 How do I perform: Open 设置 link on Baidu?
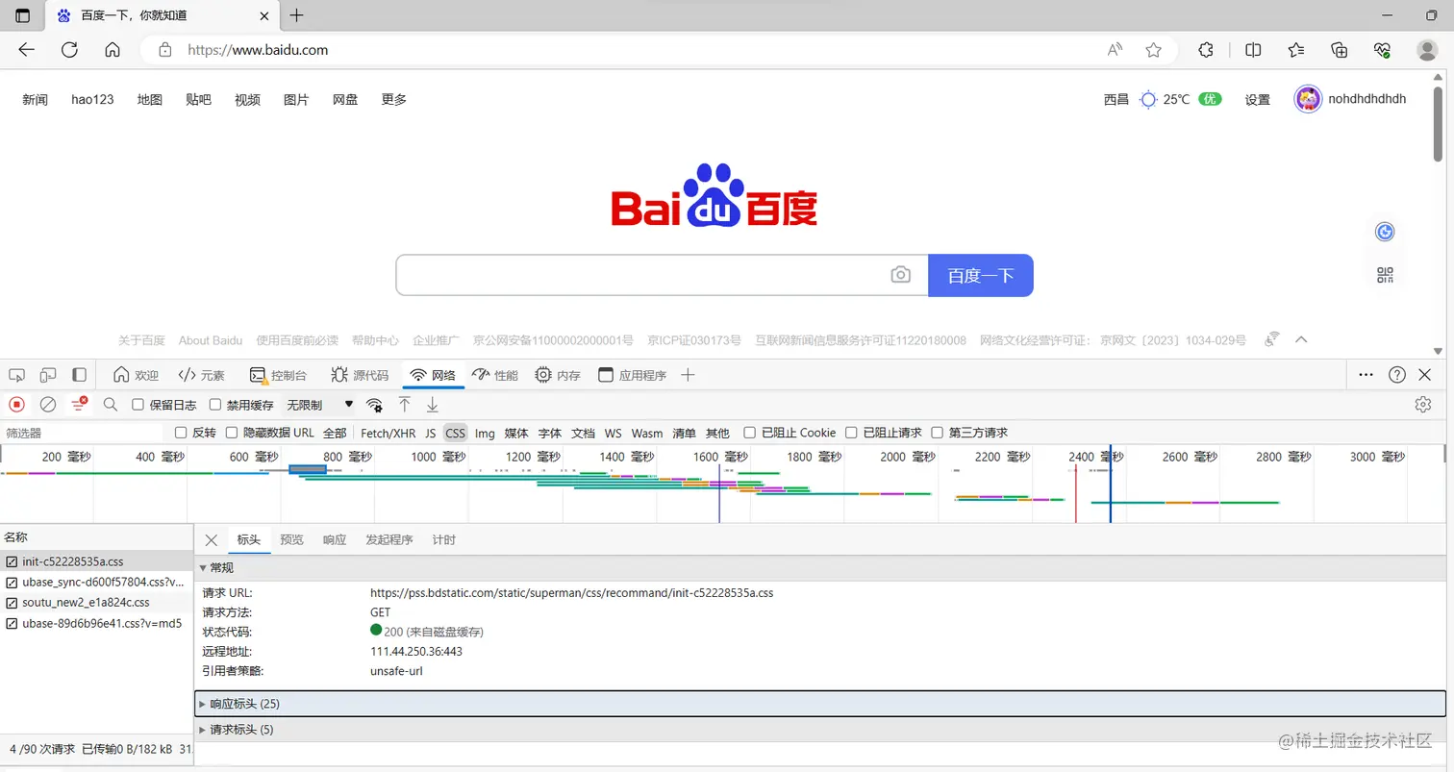1257,99
